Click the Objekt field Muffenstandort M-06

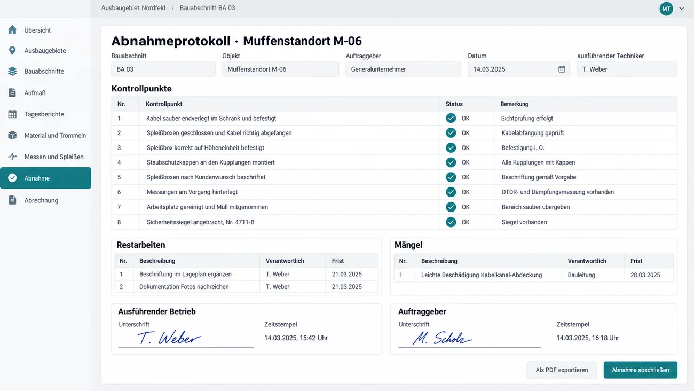pos(280,69)
